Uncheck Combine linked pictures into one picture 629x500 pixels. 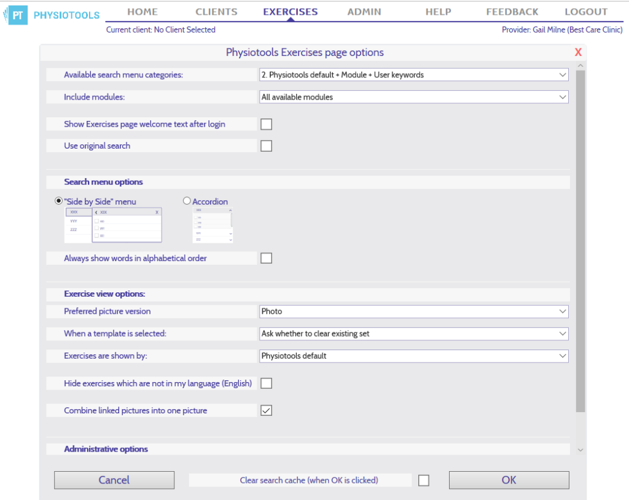pos(267,410)
